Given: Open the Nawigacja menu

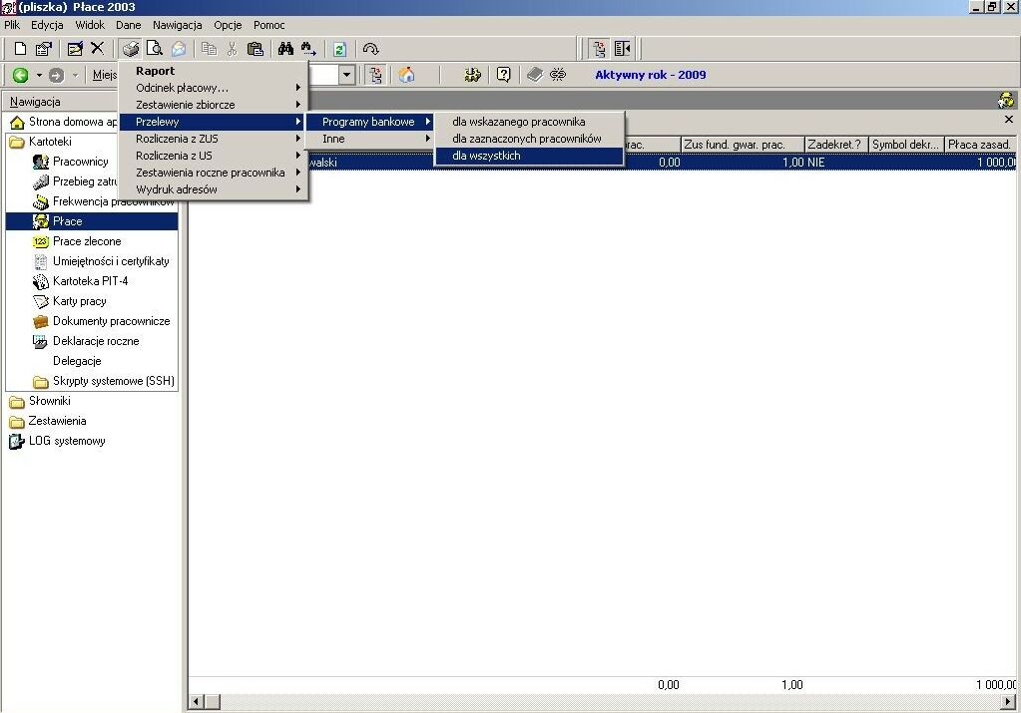Looking at the screenshot, I should click(177, 25).
